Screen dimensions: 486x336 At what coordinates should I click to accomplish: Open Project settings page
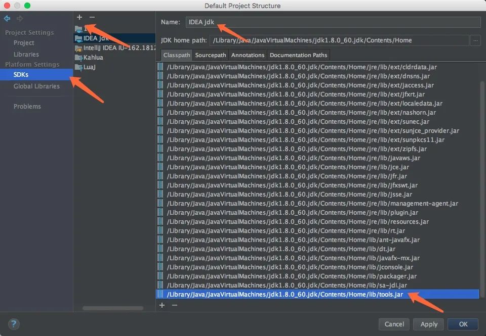tap(24, 43)
